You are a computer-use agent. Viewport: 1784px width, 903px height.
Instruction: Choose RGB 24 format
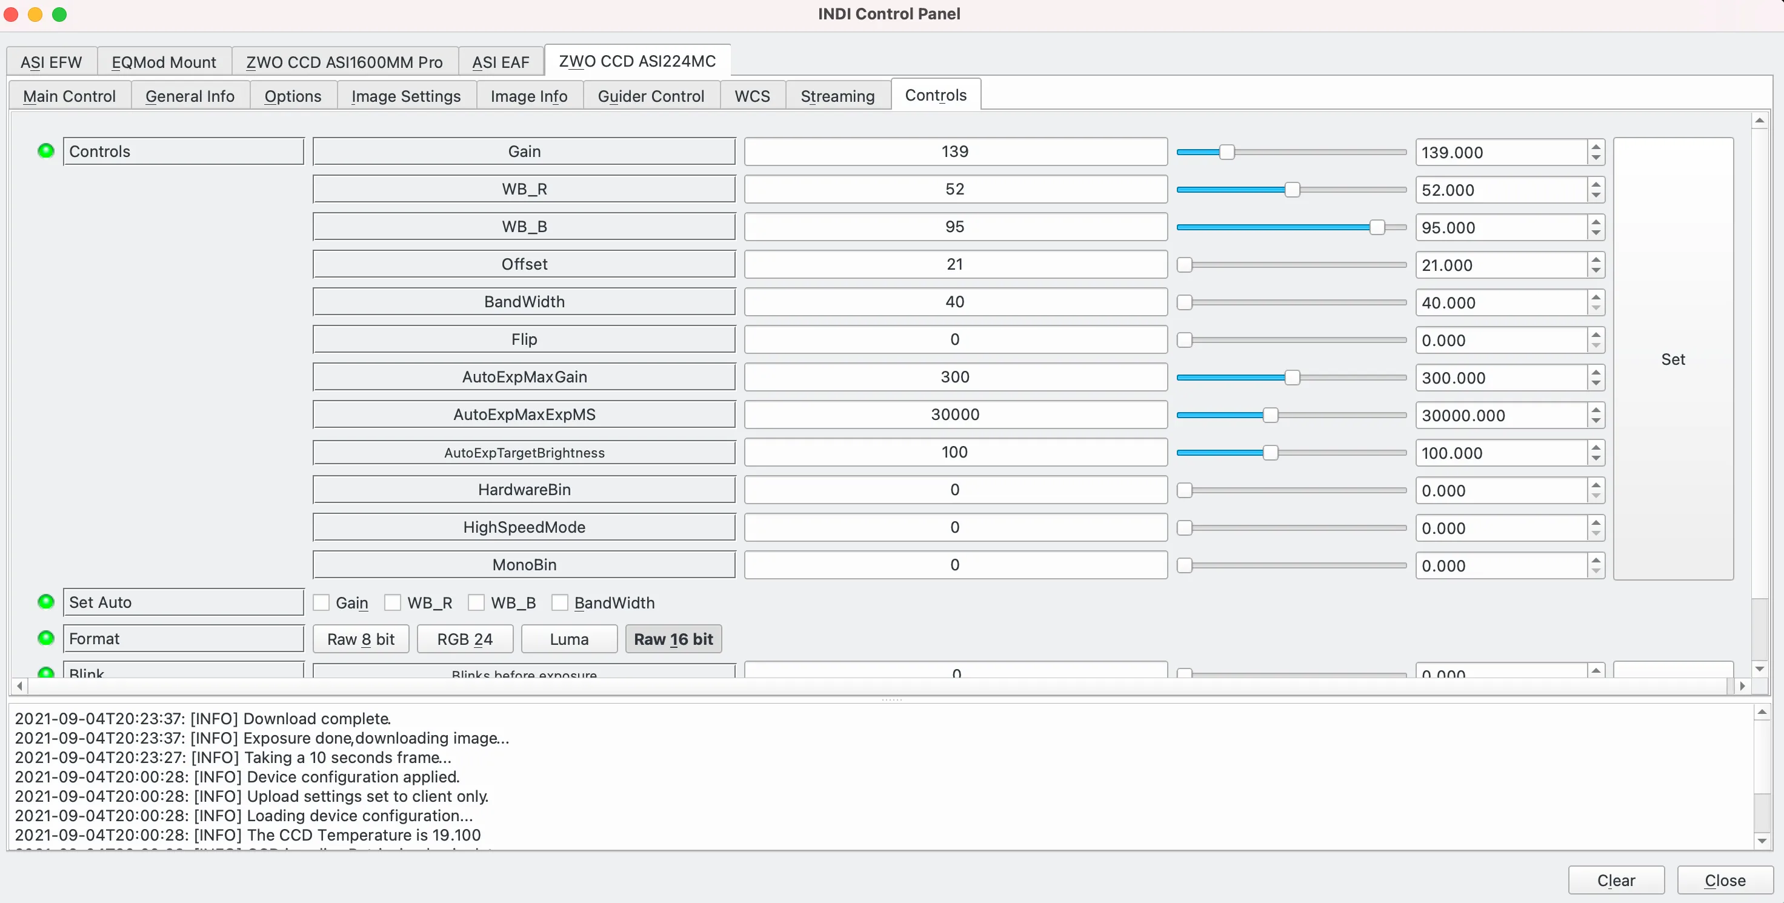click(465, 639)
